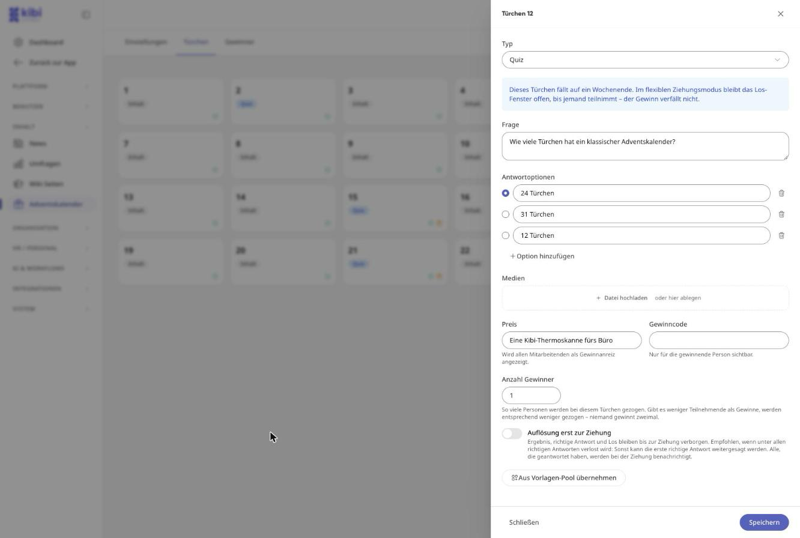800x538 pixels.
Task: Click the Schließen button
Action: click(x=524, y=522)
